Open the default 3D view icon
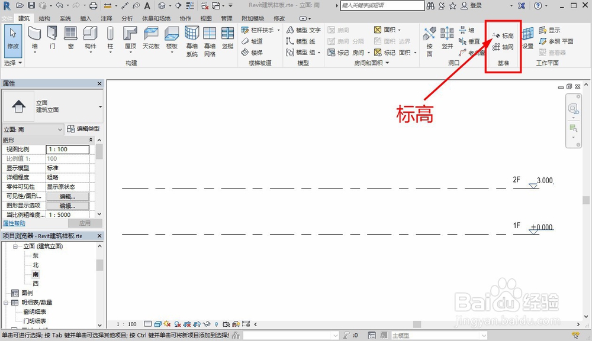 pyautogui.click(x=162, y=5)
